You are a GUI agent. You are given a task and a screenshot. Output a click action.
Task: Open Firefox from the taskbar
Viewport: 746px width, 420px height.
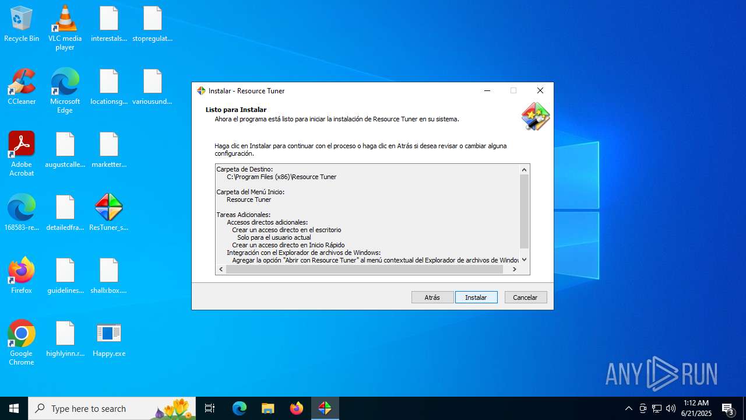297,408
